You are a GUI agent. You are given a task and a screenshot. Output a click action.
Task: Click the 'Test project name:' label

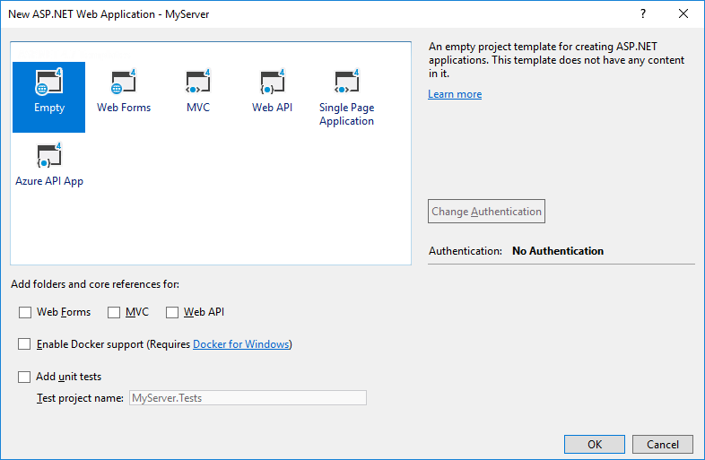point(80,398)
